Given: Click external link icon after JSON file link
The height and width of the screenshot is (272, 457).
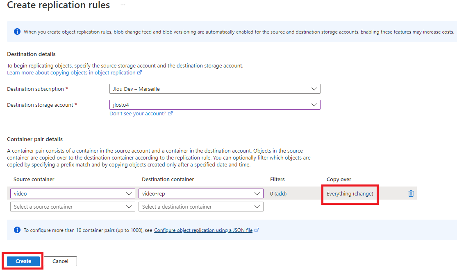Looking at the screenshot, I should click(257, 230).
